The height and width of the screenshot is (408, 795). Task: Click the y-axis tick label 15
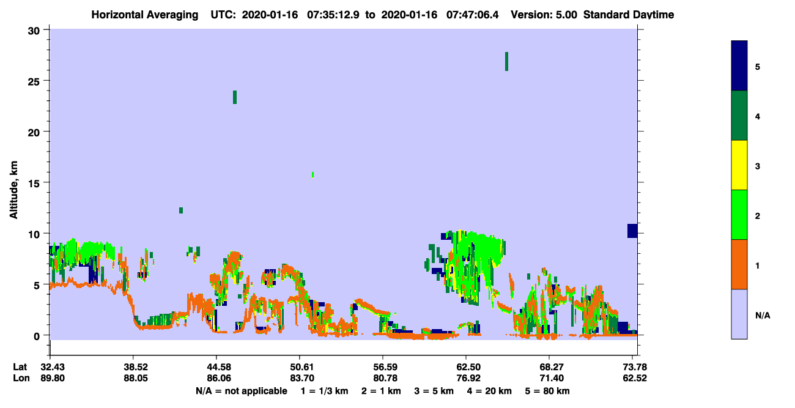click(35, 183)
